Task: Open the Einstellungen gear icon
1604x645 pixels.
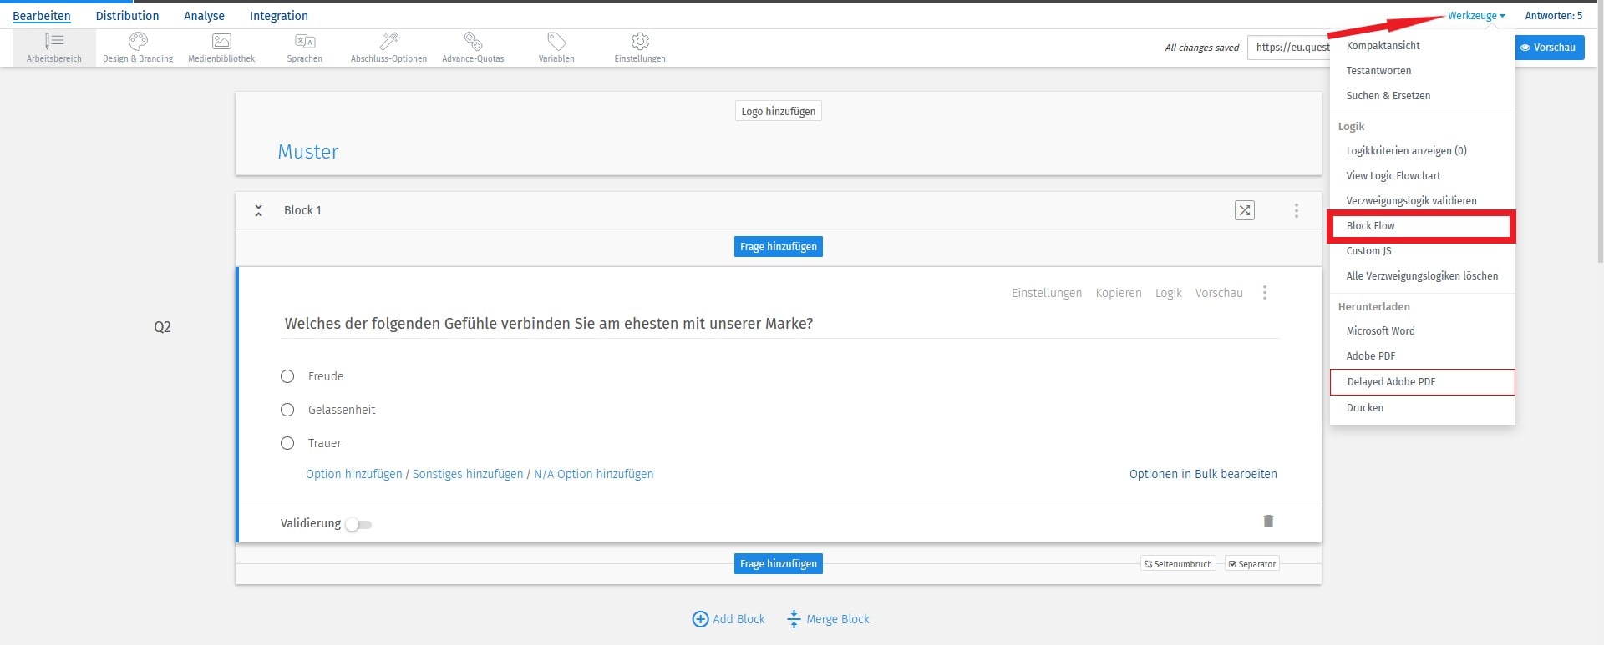Action: click(x=640, y=41)
